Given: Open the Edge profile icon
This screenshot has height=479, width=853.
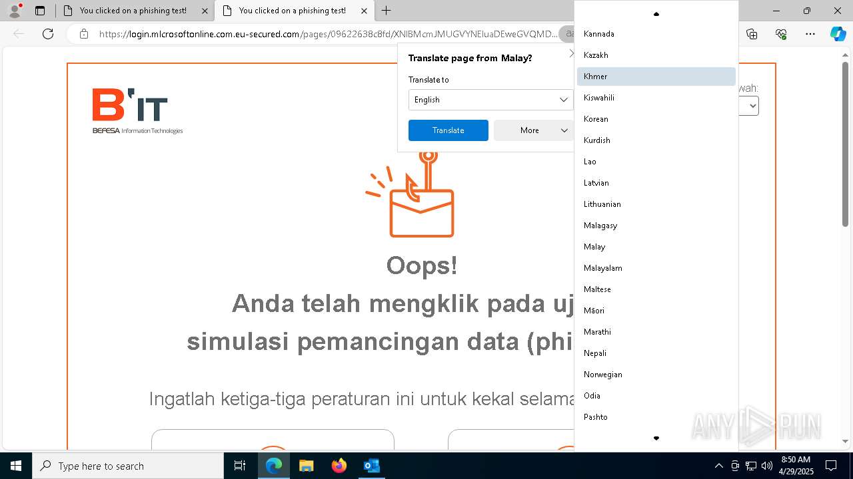Looking at the screenshot, I should (x=15, y=11).
